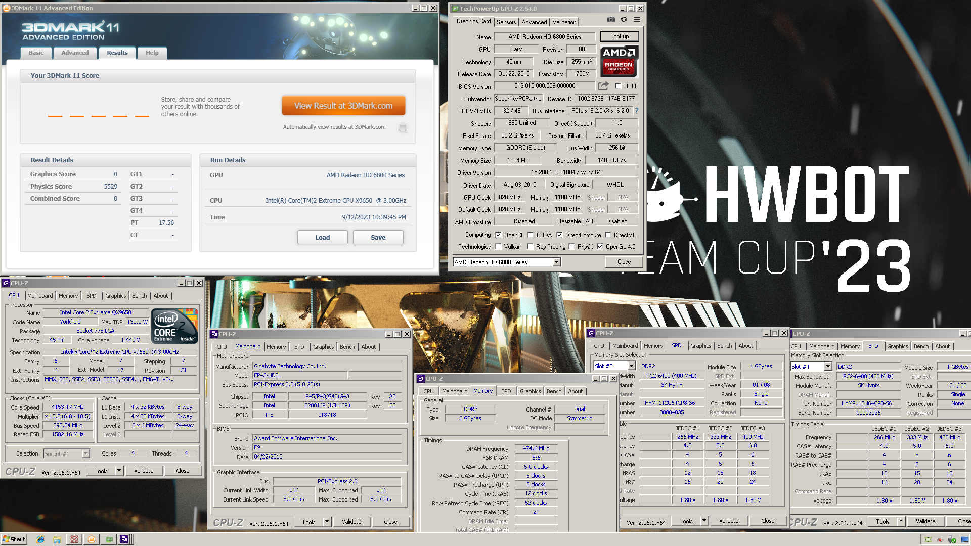Click the AMD Radeon Graphics logo
The width and height of the screenshot is (971, 546).
619,61
